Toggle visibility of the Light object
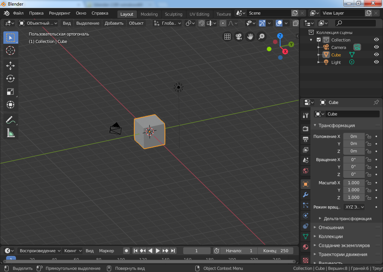This screenshot has width=383, height=272. (x=376, y=62)
